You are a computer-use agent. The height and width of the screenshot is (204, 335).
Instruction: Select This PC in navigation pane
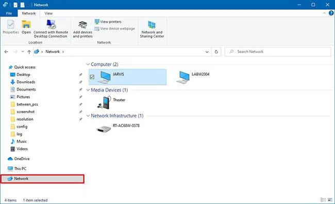[x=17, y=169]
